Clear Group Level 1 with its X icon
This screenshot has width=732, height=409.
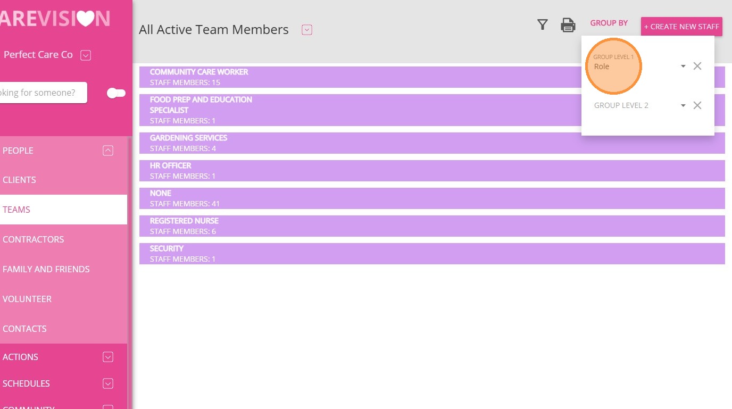point(697,66)
